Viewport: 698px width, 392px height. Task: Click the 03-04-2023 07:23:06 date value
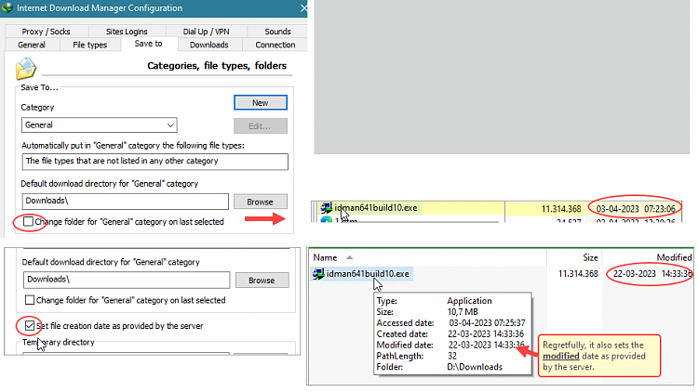tap(636, 209)
